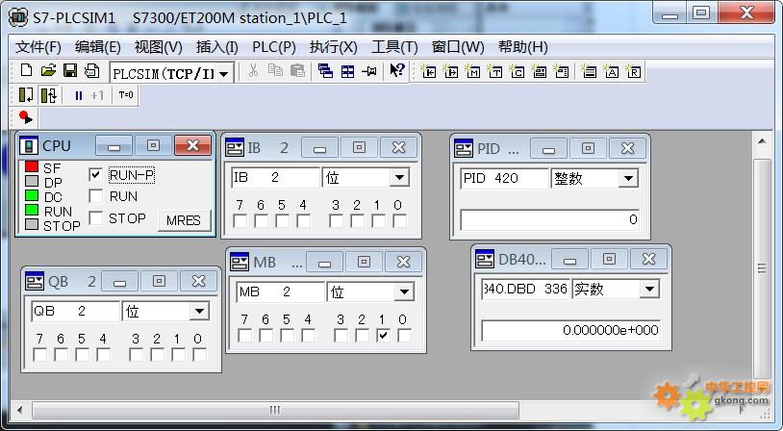Image resolution: width=783 pixels, height=431 pixels.
Task: Toggle bit 4 of QB 2
Action: 103,355
